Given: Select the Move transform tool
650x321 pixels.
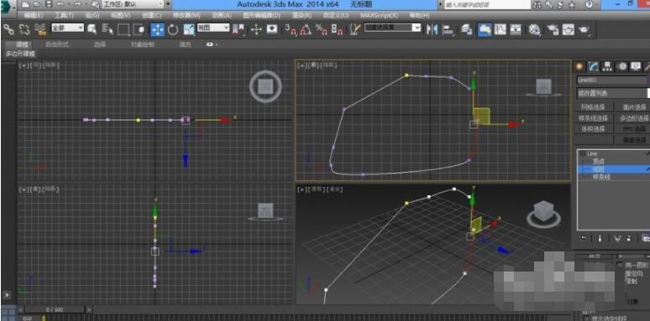Looking at the screenshot, I should click(158, 29).
